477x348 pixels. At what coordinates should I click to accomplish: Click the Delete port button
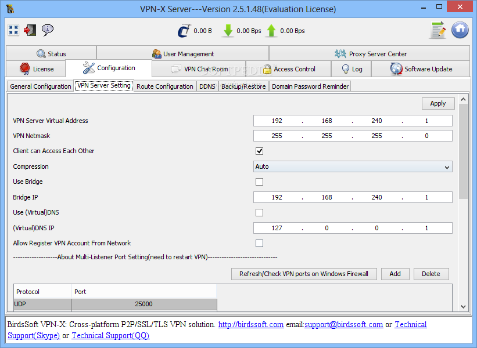(431, 274)
